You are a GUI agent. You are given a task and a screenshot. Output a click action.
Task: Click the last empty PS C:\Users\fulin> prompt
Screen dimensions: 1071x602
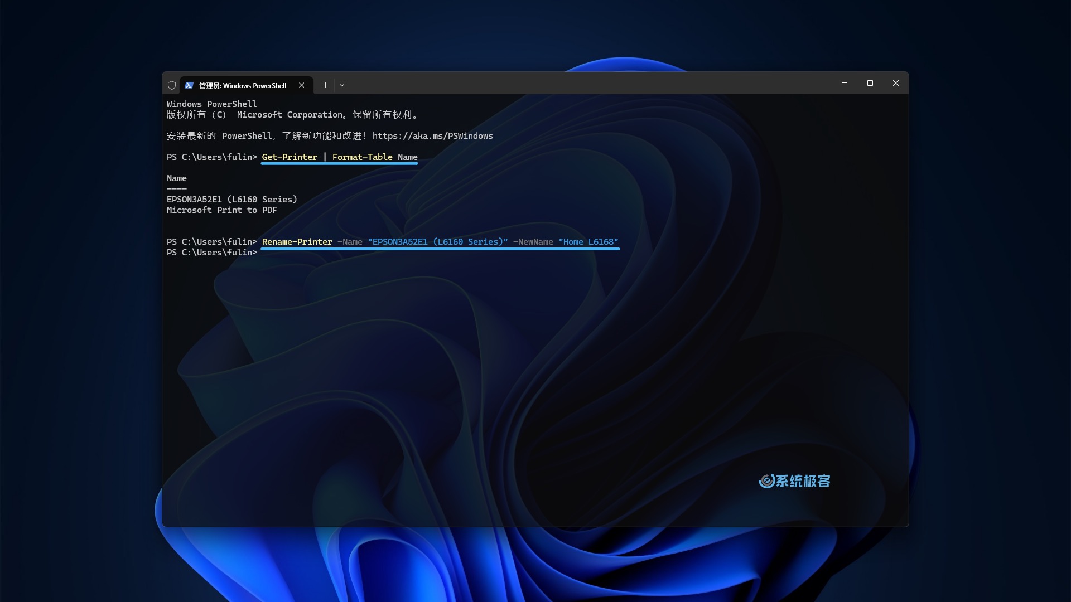click(212, 253)
